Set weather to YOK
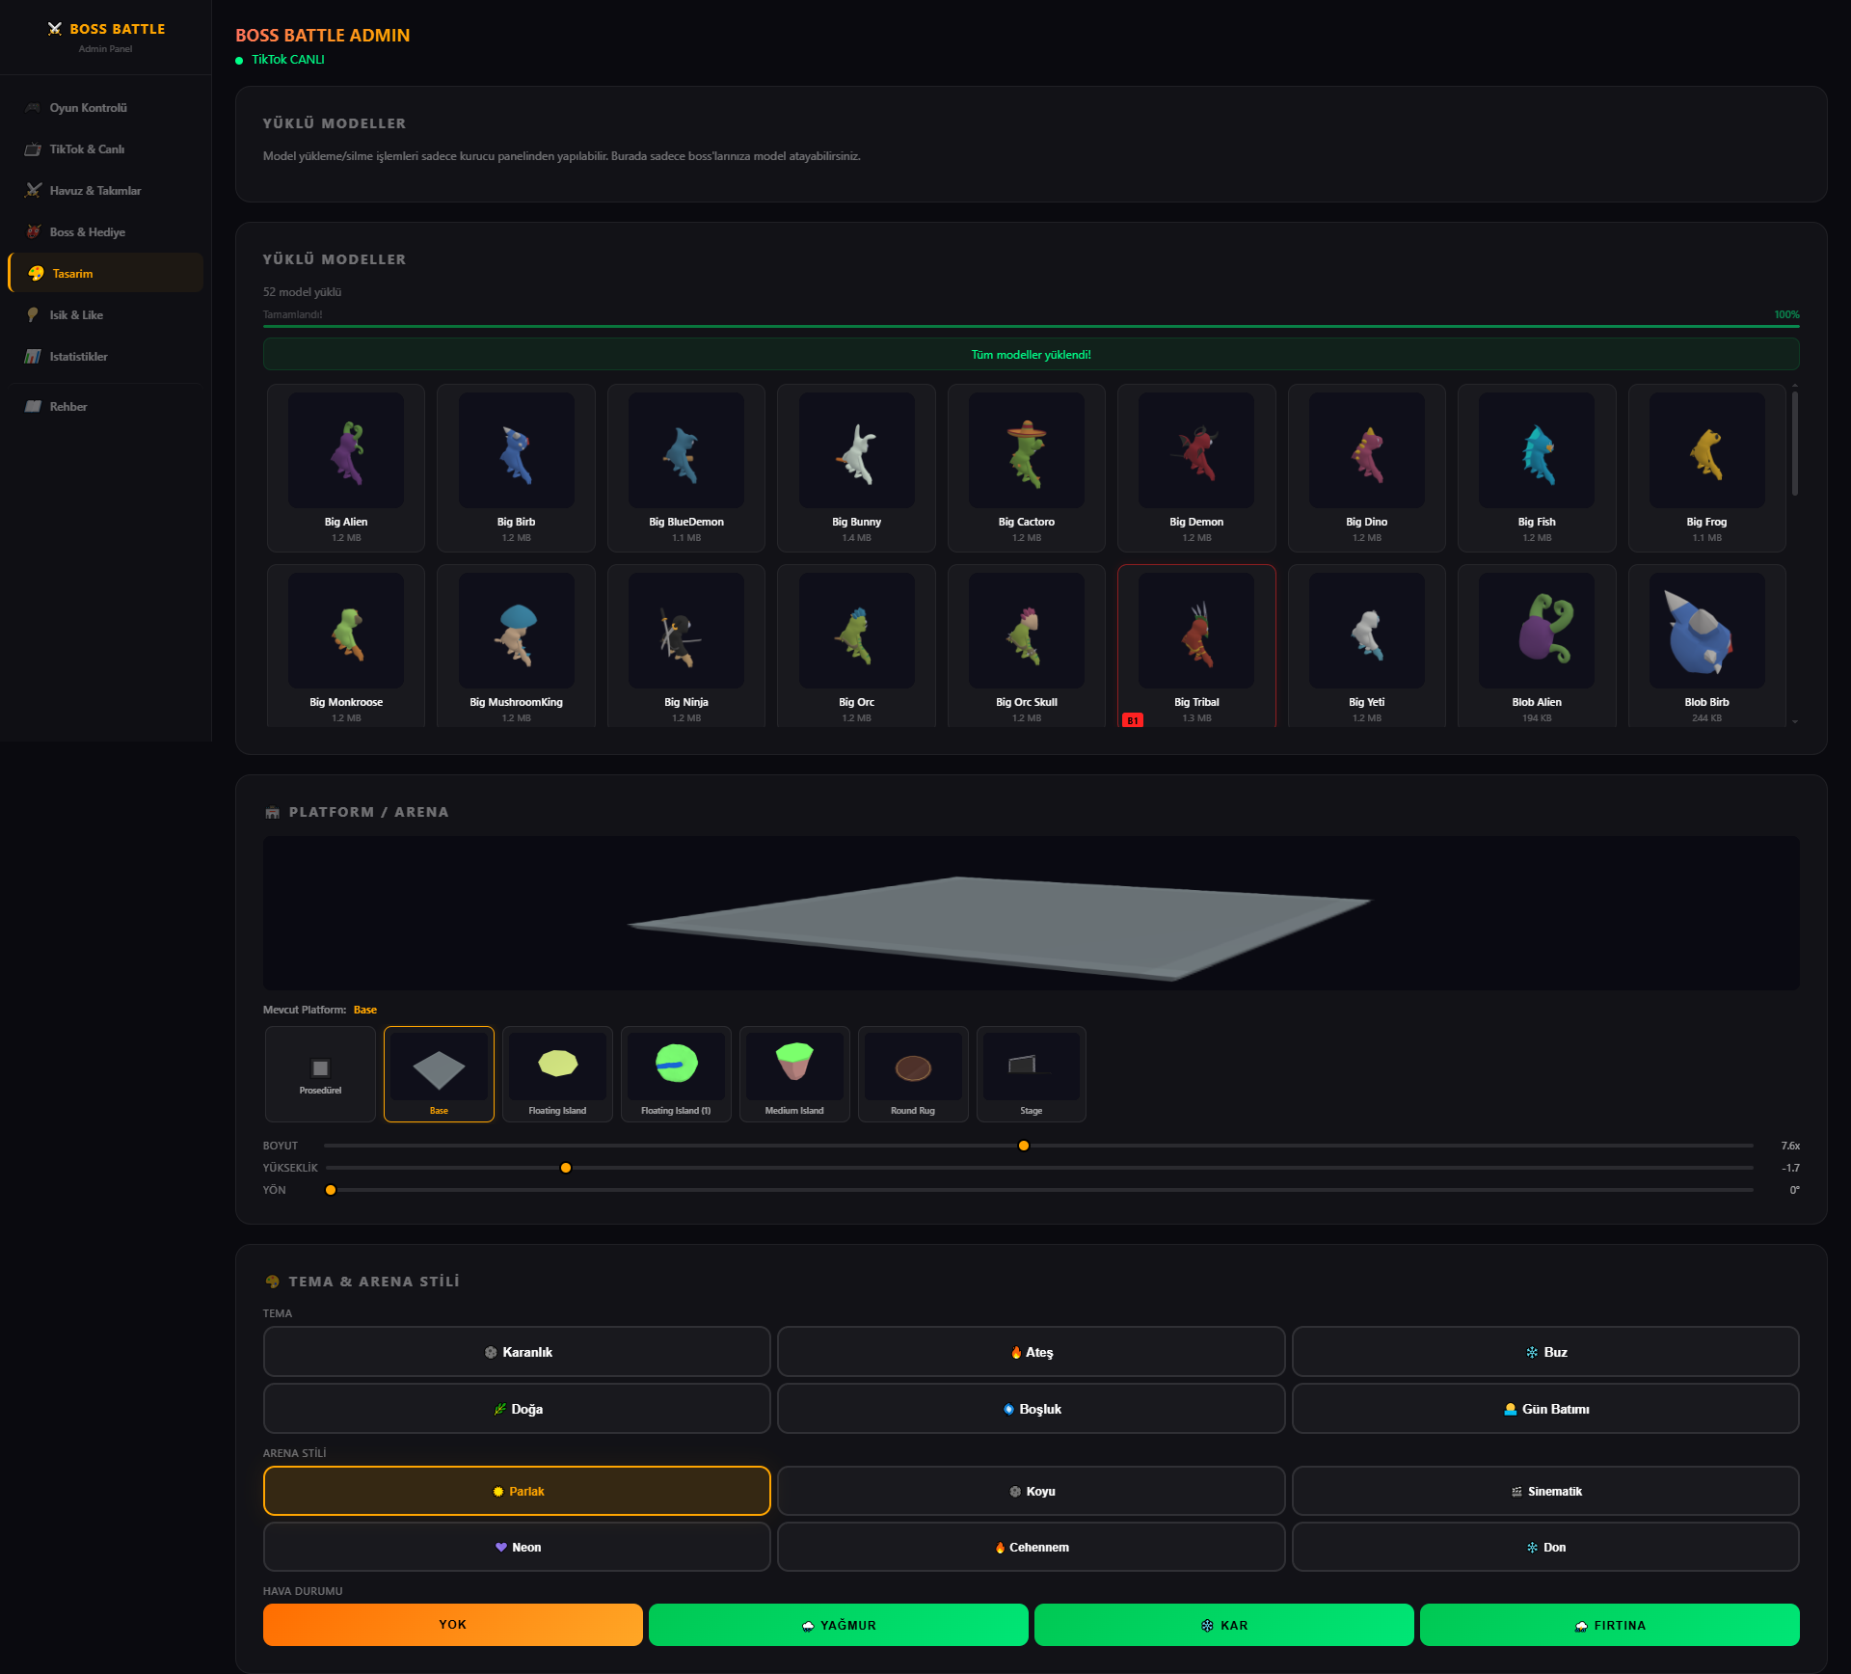 tap(453, 1625)
